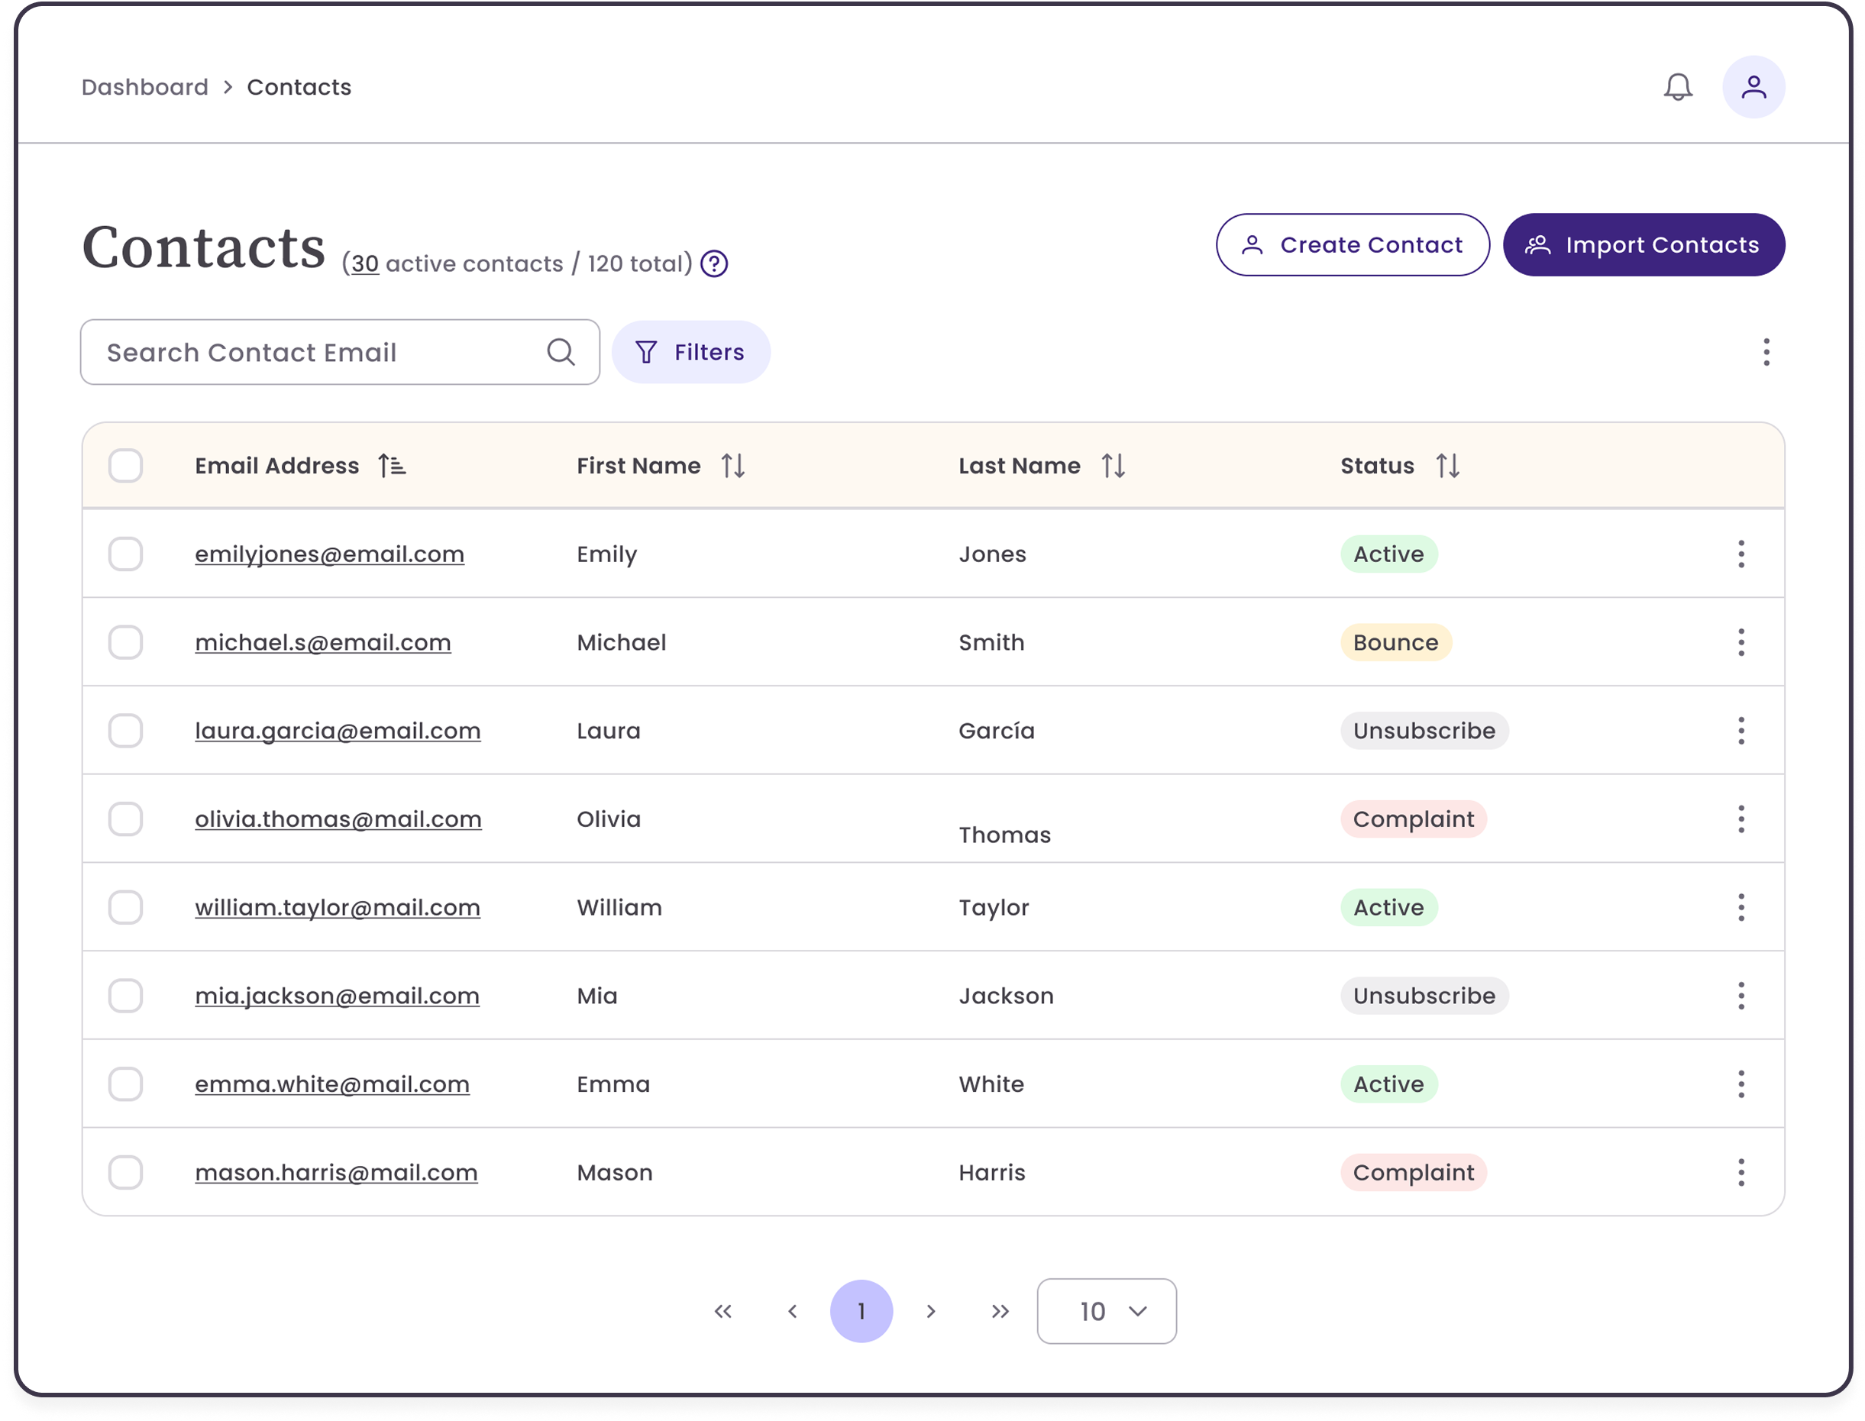Click the help question mark beside contact count

coord(713,265)
